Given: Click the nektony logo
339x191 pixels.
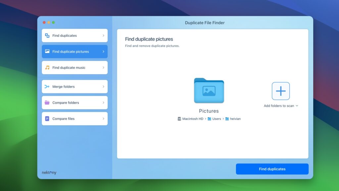Looking at the screenshot, I should point(49,172).
